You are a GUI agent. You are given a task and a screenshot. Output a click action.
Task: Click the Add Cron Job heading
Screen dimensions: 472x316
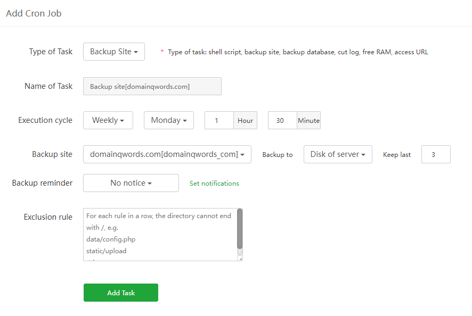(x=34, y=13)
